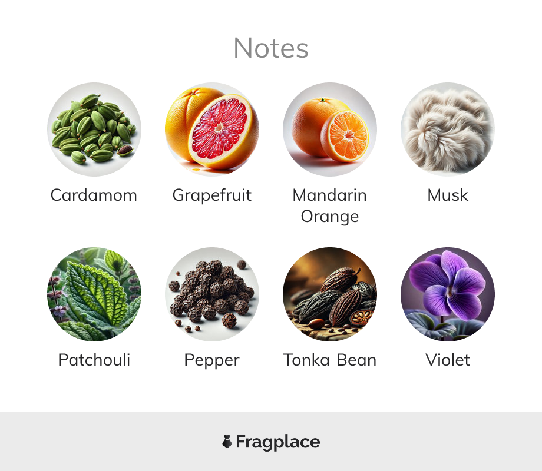
Task: Select the Pepper text label
Action: pyautogui.click(x=212, y=361)
